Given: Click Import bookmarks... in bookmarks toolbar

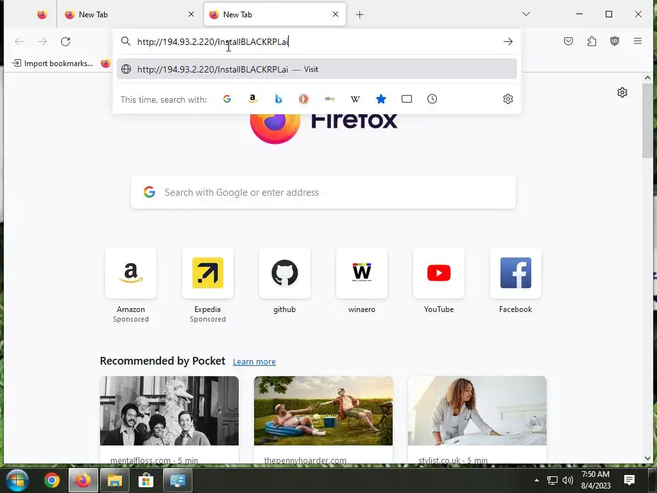Looking at the screenshot, I should click(x=53, y=64).
